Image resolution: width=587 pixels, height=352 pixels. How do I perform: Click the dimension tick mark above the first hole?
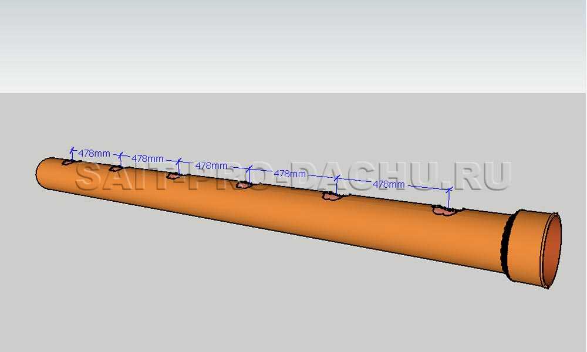click(x=73, y=150)
